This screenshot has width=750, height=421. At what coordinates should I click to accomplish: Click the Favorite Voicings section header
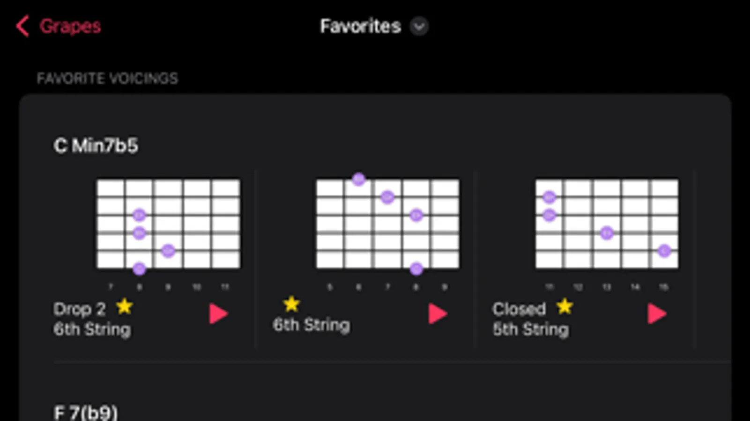coord(107,78)
